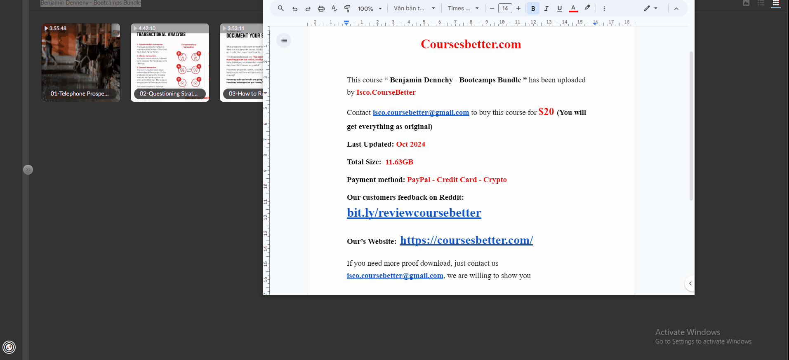Print the document

(x=321, y=9)
